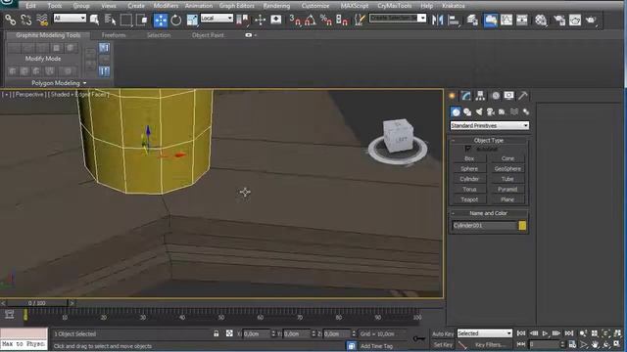Click the Box primitive button
Viewport: 627px width, 352px height.
click(x=469, y=158)
